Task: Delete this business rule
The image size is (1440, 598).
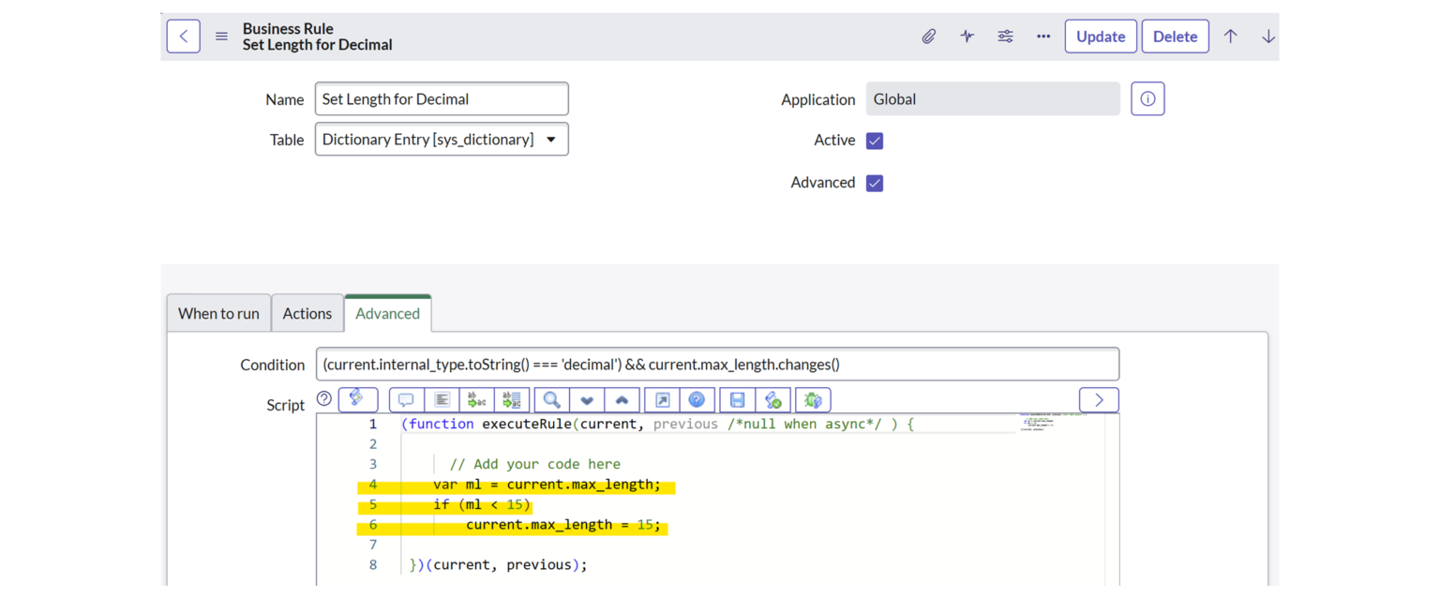Action: pyautogui.click(x=1175, y=36)
